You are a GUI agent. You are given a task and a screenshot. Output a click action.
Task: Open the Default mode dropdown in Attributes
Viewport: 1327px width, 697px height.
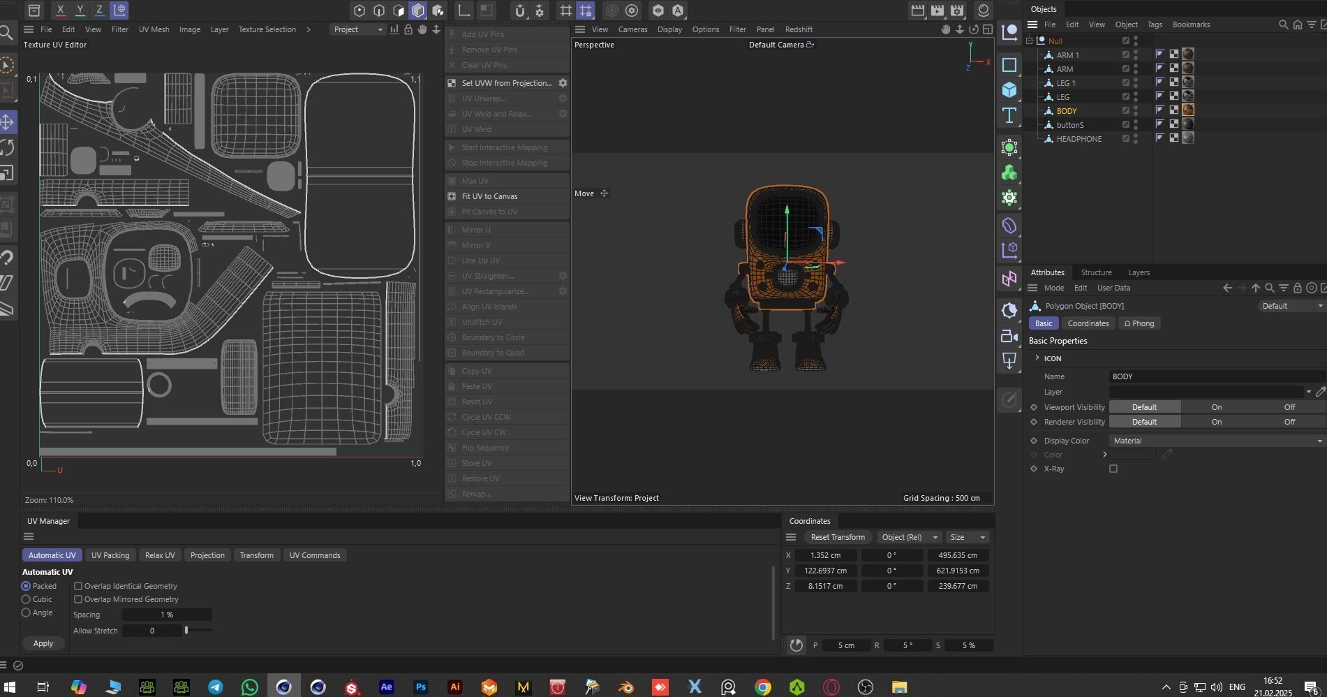coord(1291,306)
